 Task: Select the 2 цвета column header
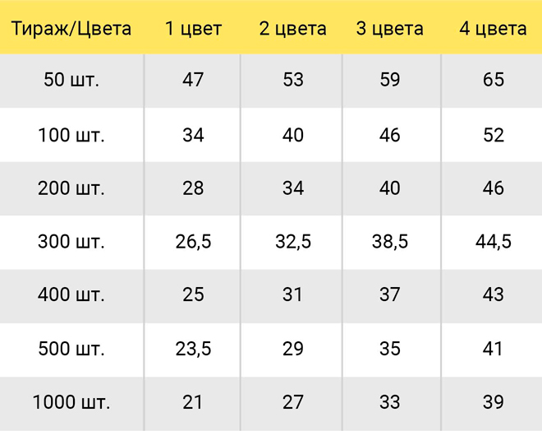point(292,29)
